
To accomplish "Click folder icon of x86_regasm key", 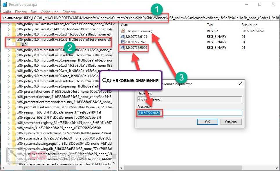I will point(14,112).
